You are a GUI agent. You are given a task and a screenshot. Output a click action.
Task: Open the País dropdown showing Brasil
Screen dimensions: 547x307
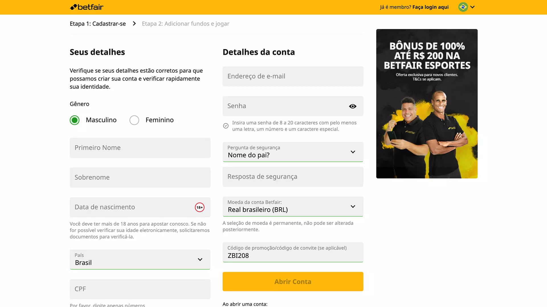pos(140,260)
